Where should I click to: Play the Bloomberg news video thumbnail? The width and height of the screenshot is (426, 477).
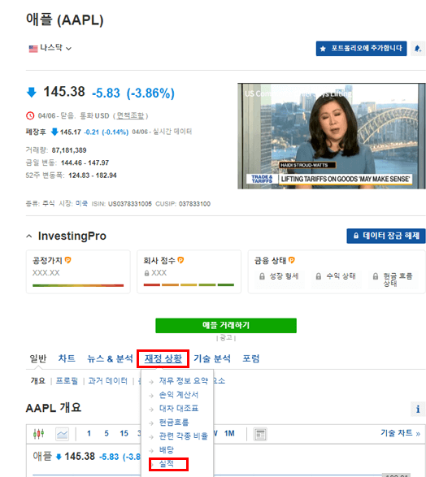coord(332,136)
